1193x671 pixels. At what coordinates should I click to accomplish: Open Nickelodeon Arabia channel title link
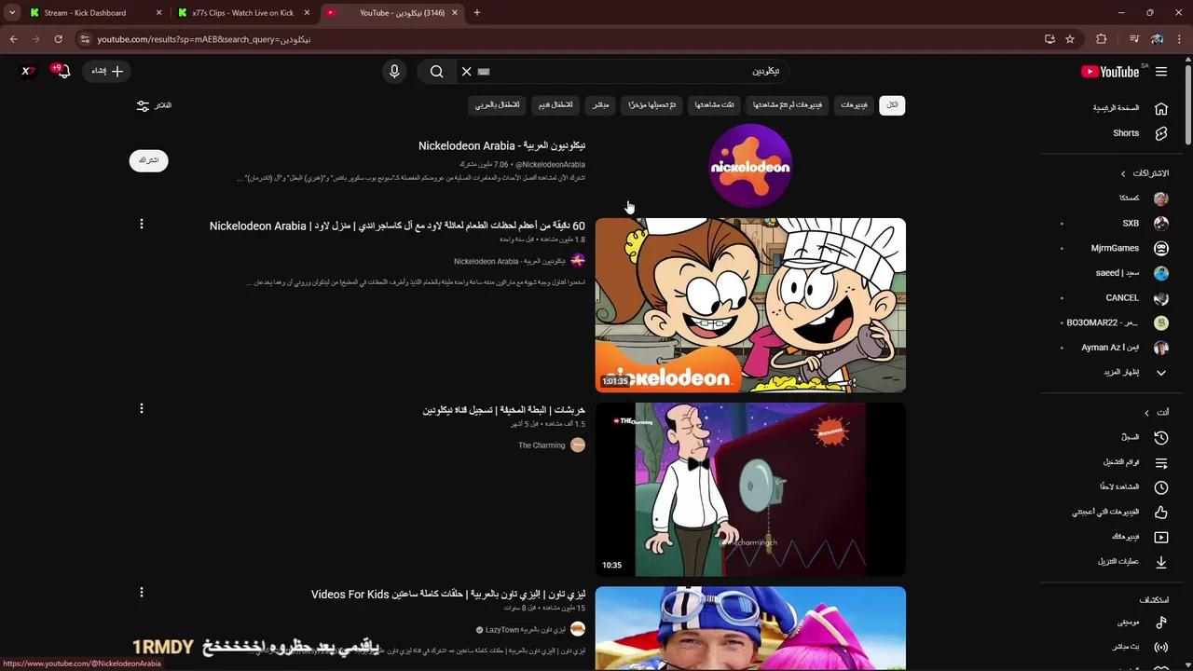coord(501,146)
